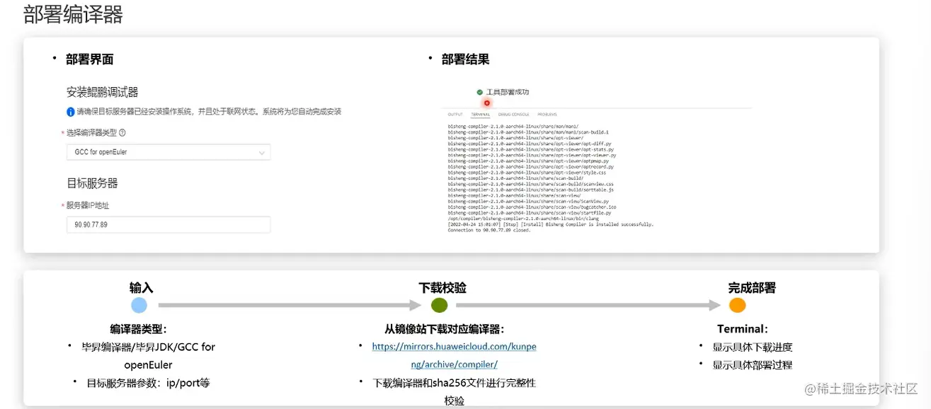The height and width of the screenshot is (409, 931).
Task: Click the terminal line ending in bugcatcher.ico
Action: pos(532,207)
